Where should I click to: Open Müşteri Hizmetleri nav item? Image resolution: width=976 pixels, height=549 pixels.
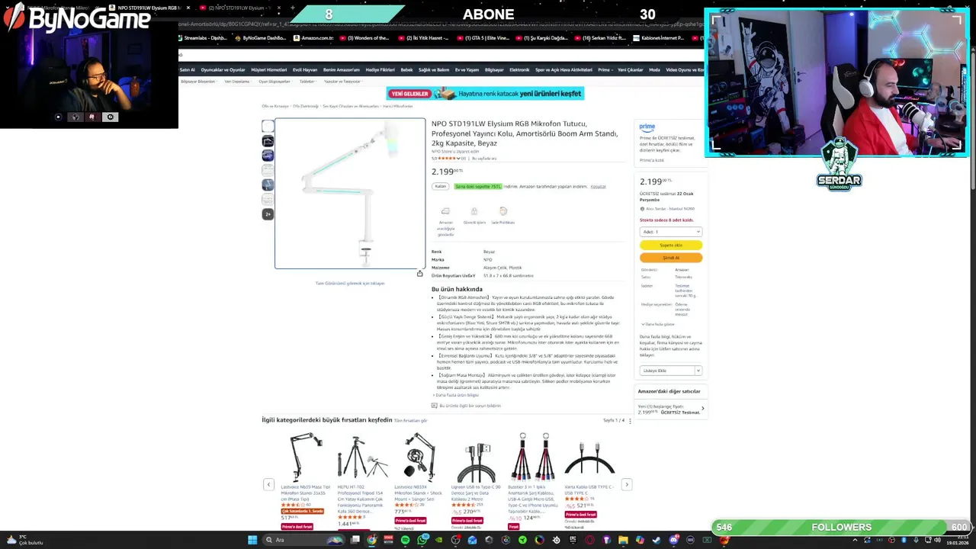click(269, 69)
